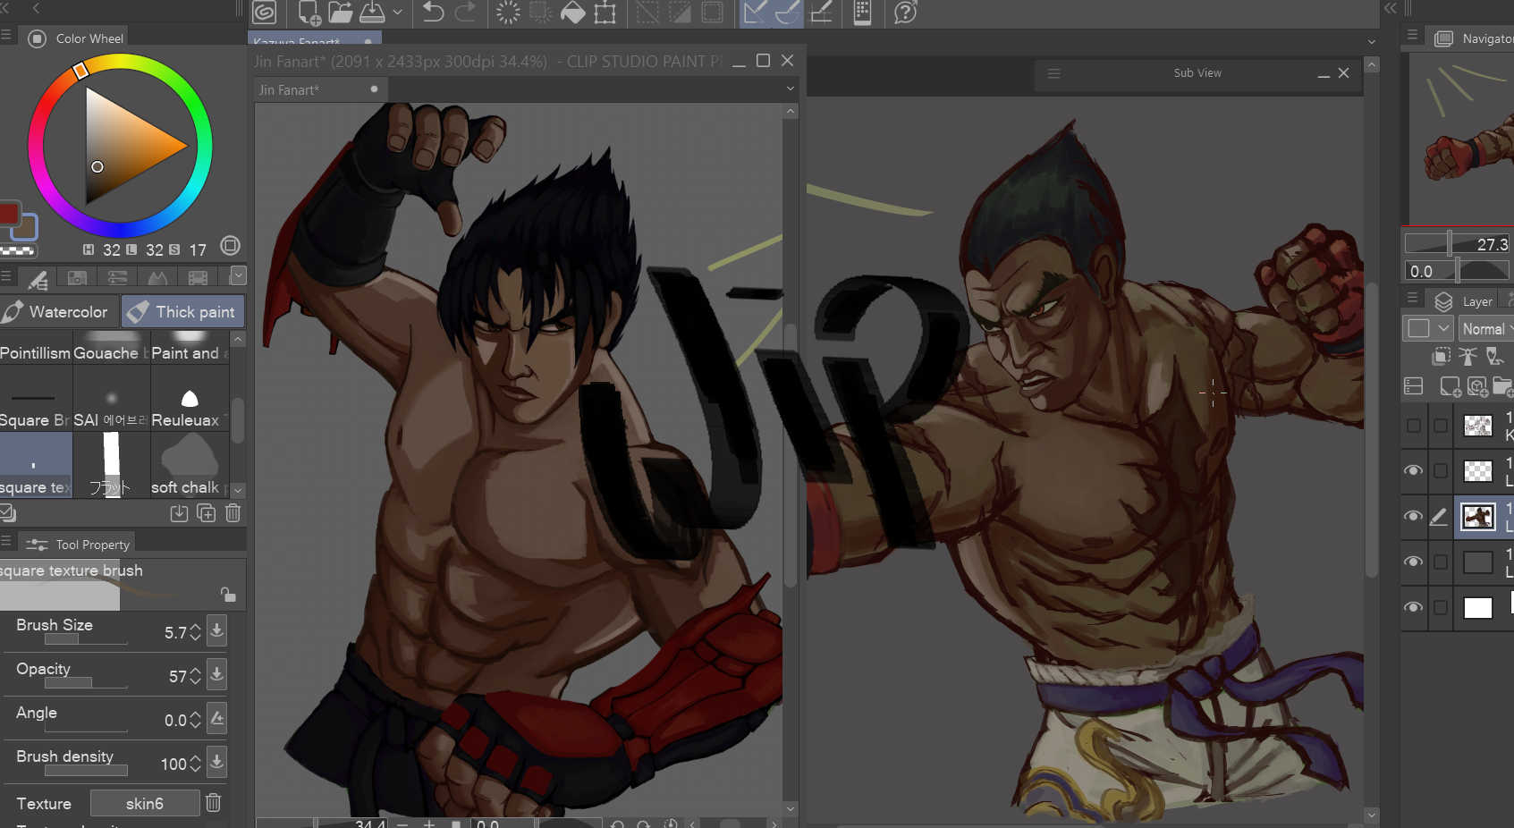Open the help question mark icon
This screenshot has height=828, width=1514.
[x=905, y=13]
